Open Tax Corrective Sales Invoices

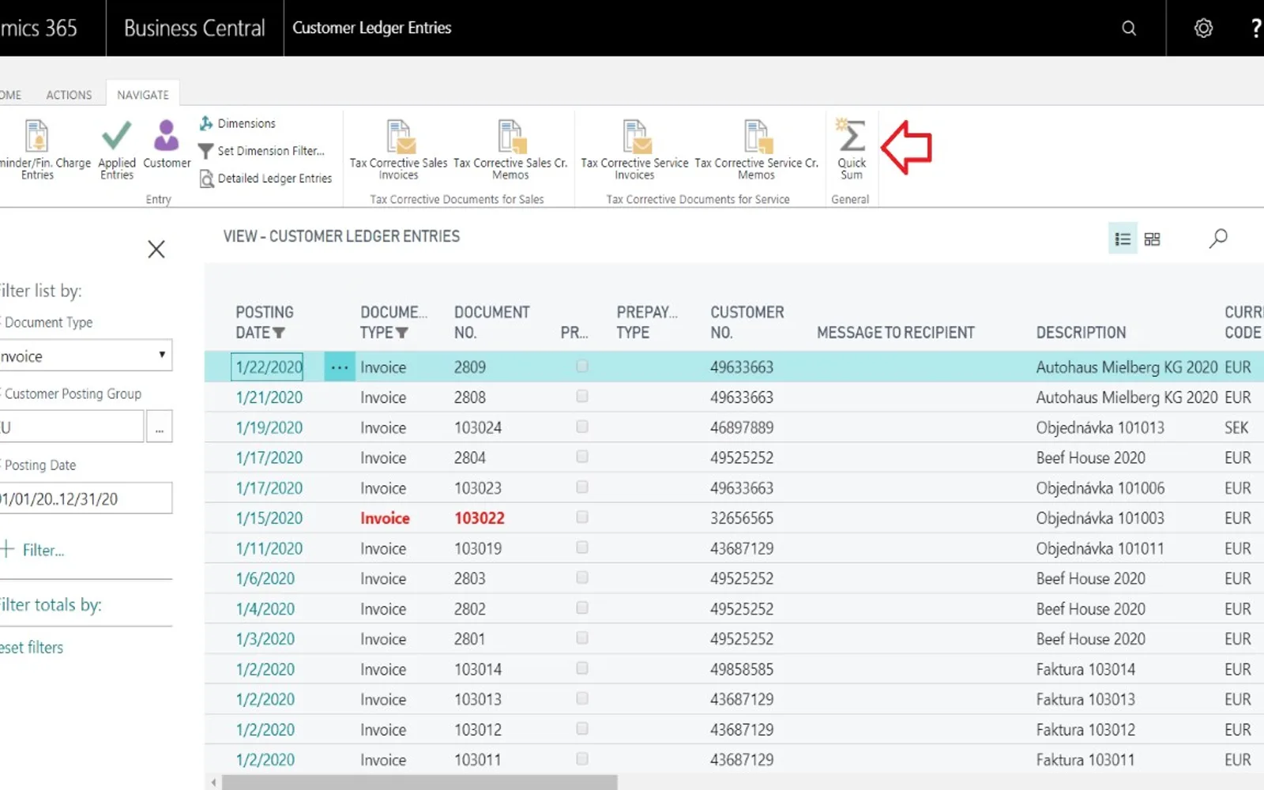398,150
